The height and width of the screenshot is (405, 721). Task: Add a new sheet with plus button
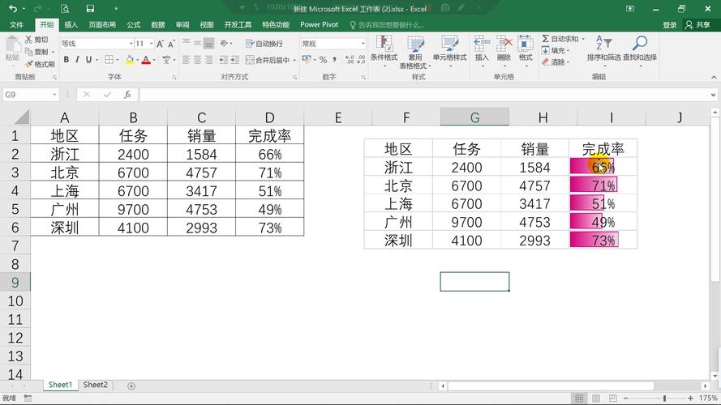[131, 386]
